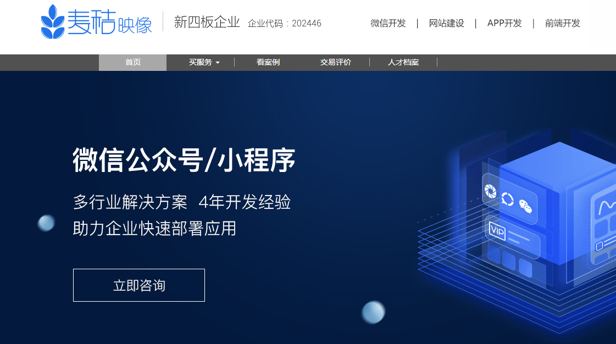This screenshot has height=344, width=616.
Task: Click the 前端开发 header link
Action: (x=562, y=23)
